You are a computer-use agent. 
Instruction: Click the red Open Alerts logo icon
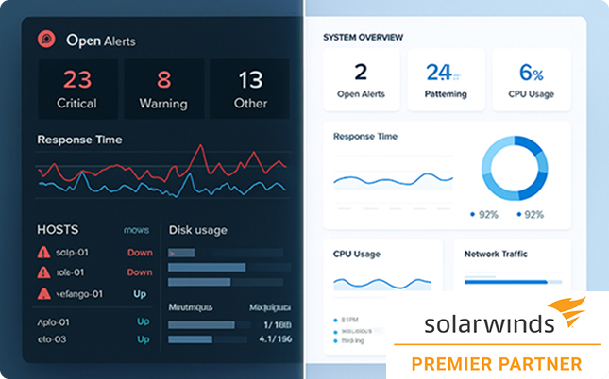[46, 40]
